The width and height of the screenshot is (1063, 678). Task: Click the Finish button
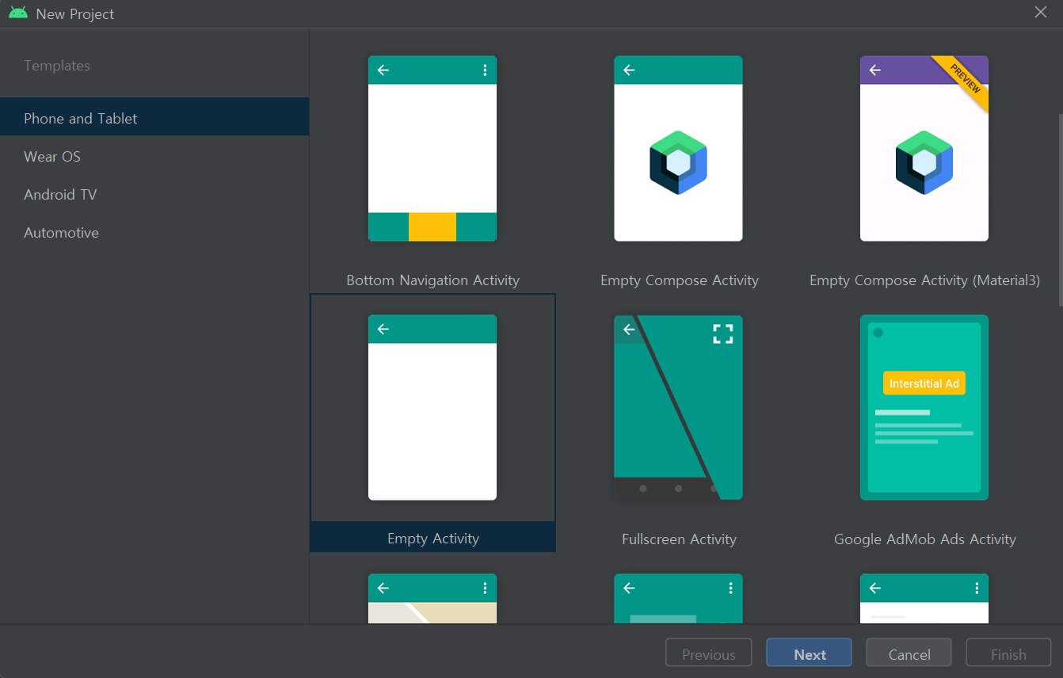tap(1008, 653)
